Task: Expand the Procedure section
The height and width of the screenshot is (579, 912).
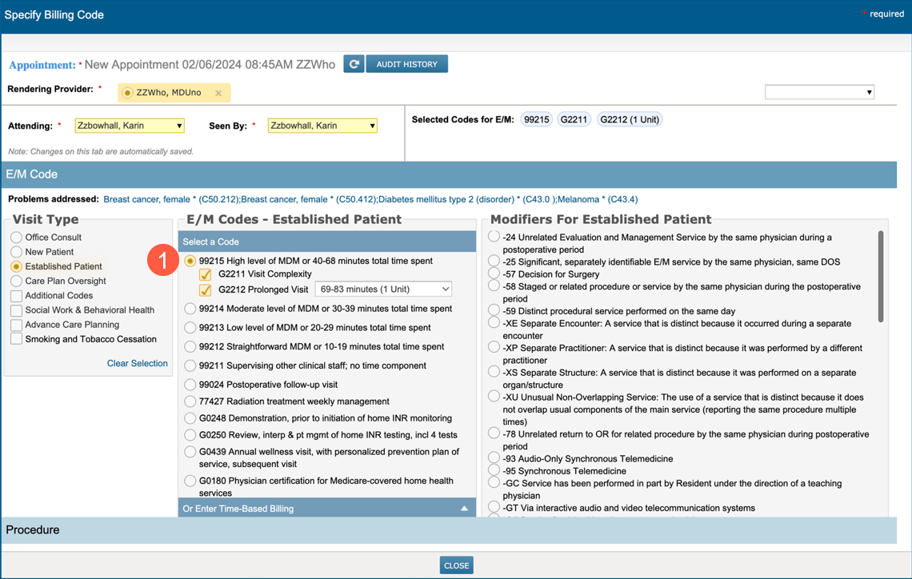Action: pyautogui.click(x=33, y=529)
